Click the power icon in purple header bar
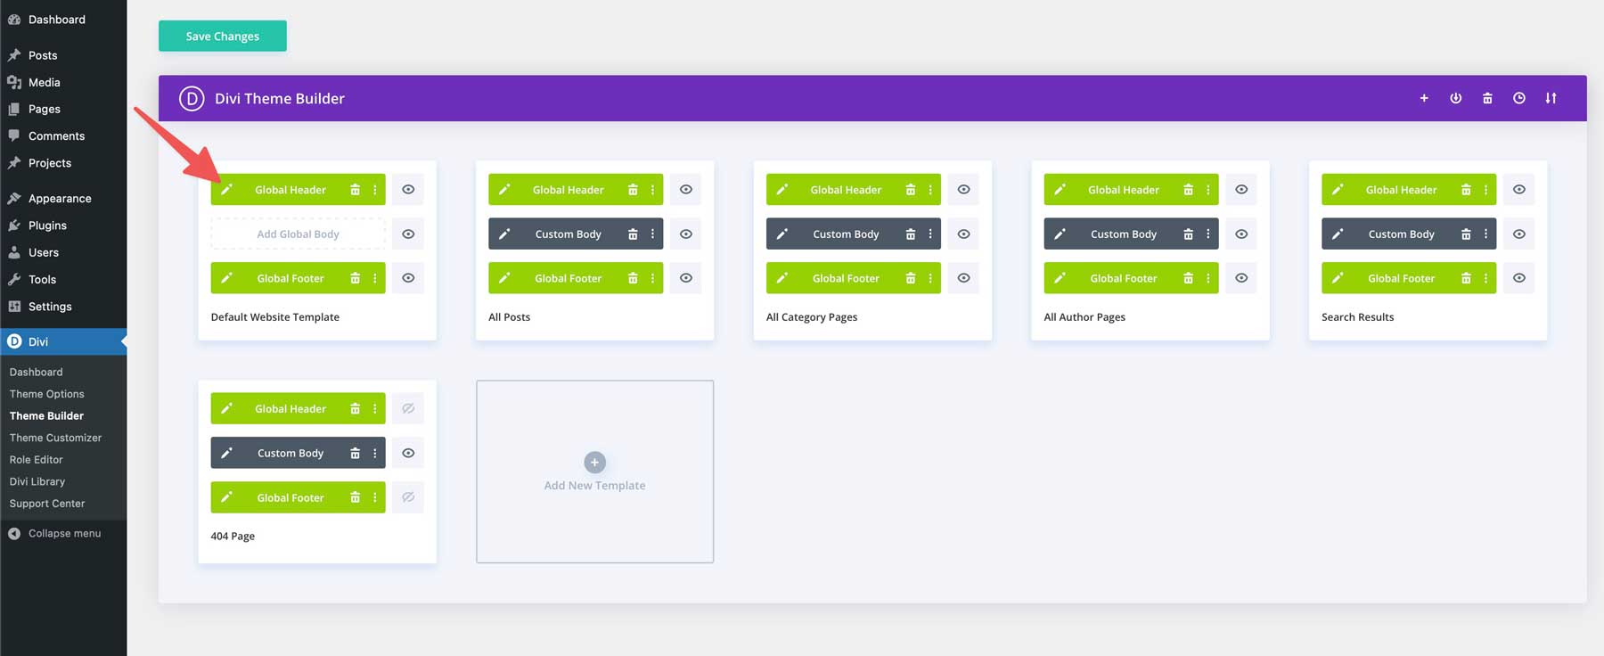 click(x=1455, y=98)
